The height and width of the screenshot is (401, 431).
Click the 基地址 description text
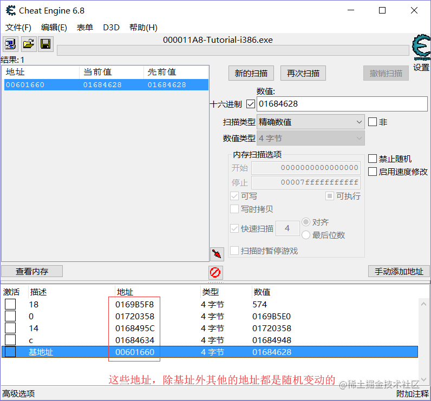[x=41, y=352]
